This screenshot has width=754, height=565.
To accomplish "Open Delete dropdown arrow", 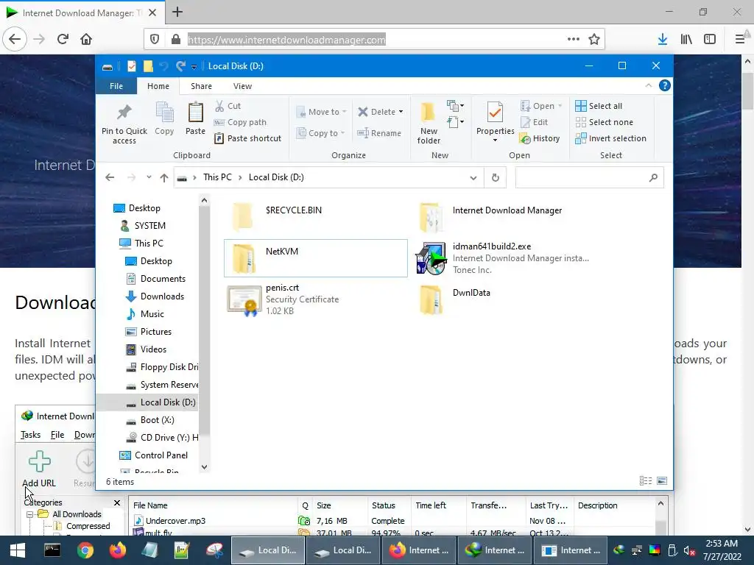I will click(401, 112).
